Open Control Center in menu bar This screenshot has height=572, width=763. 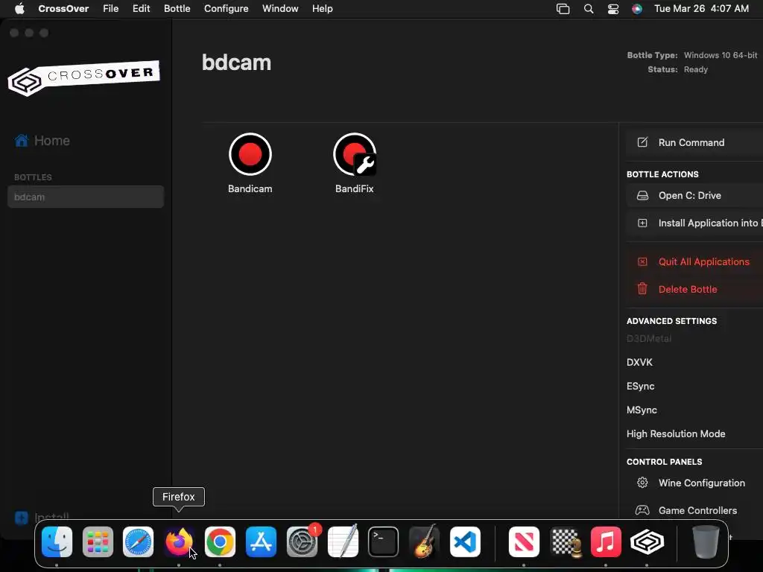613,9
